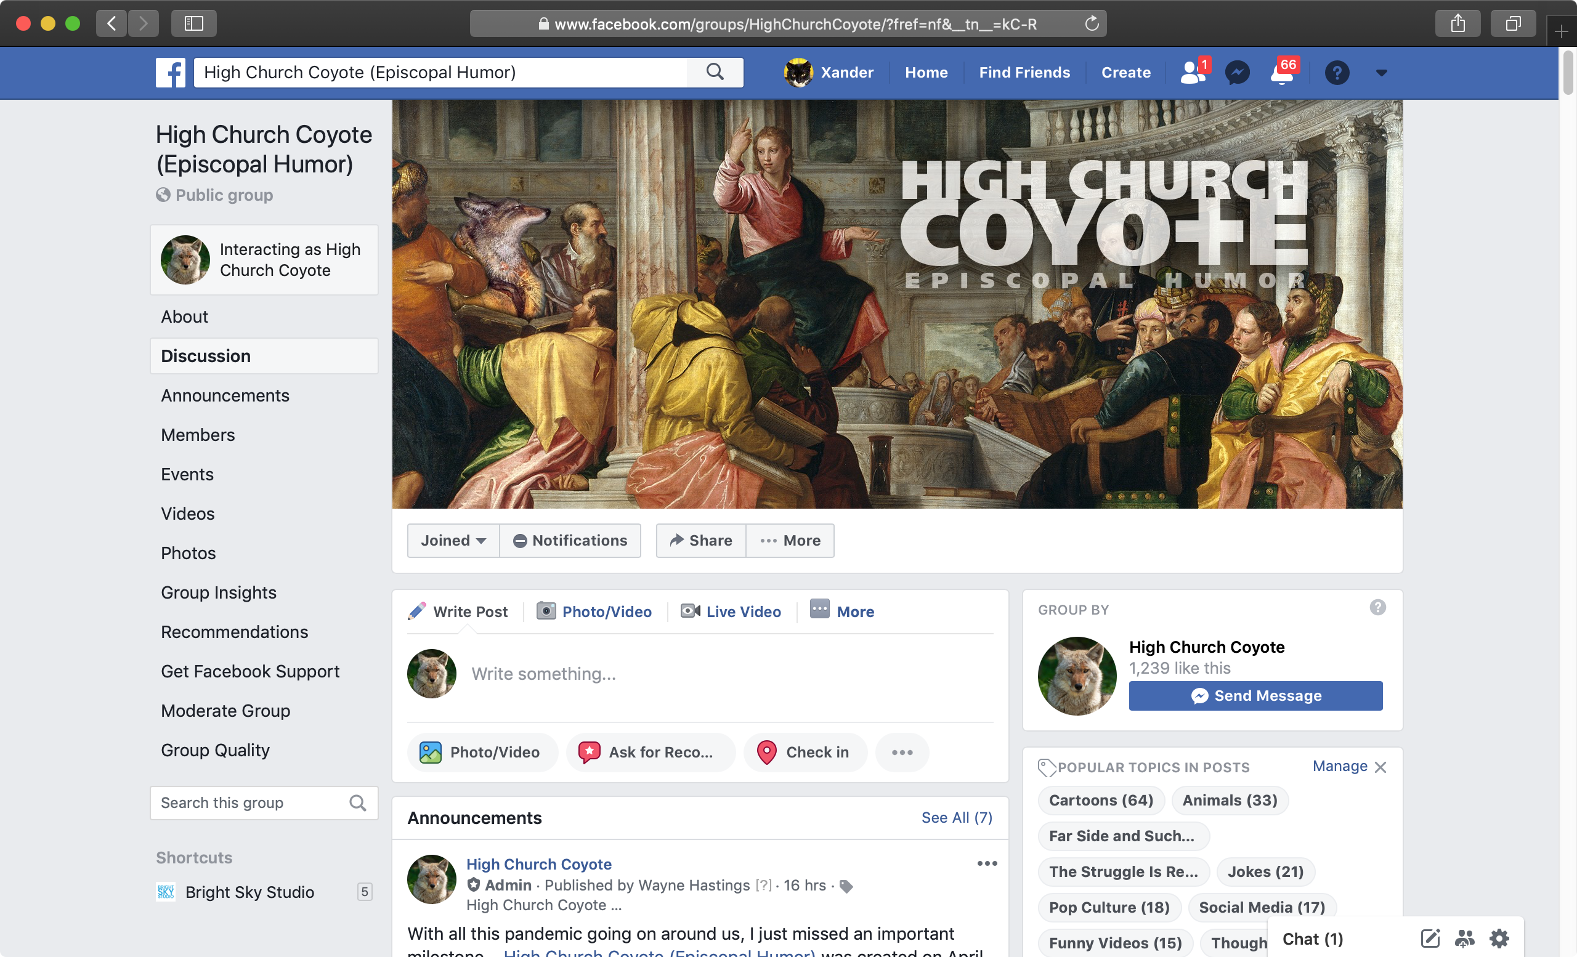1577x957 pixels.
Task: Go back with Safari back arrow
Action: point(112,23)
